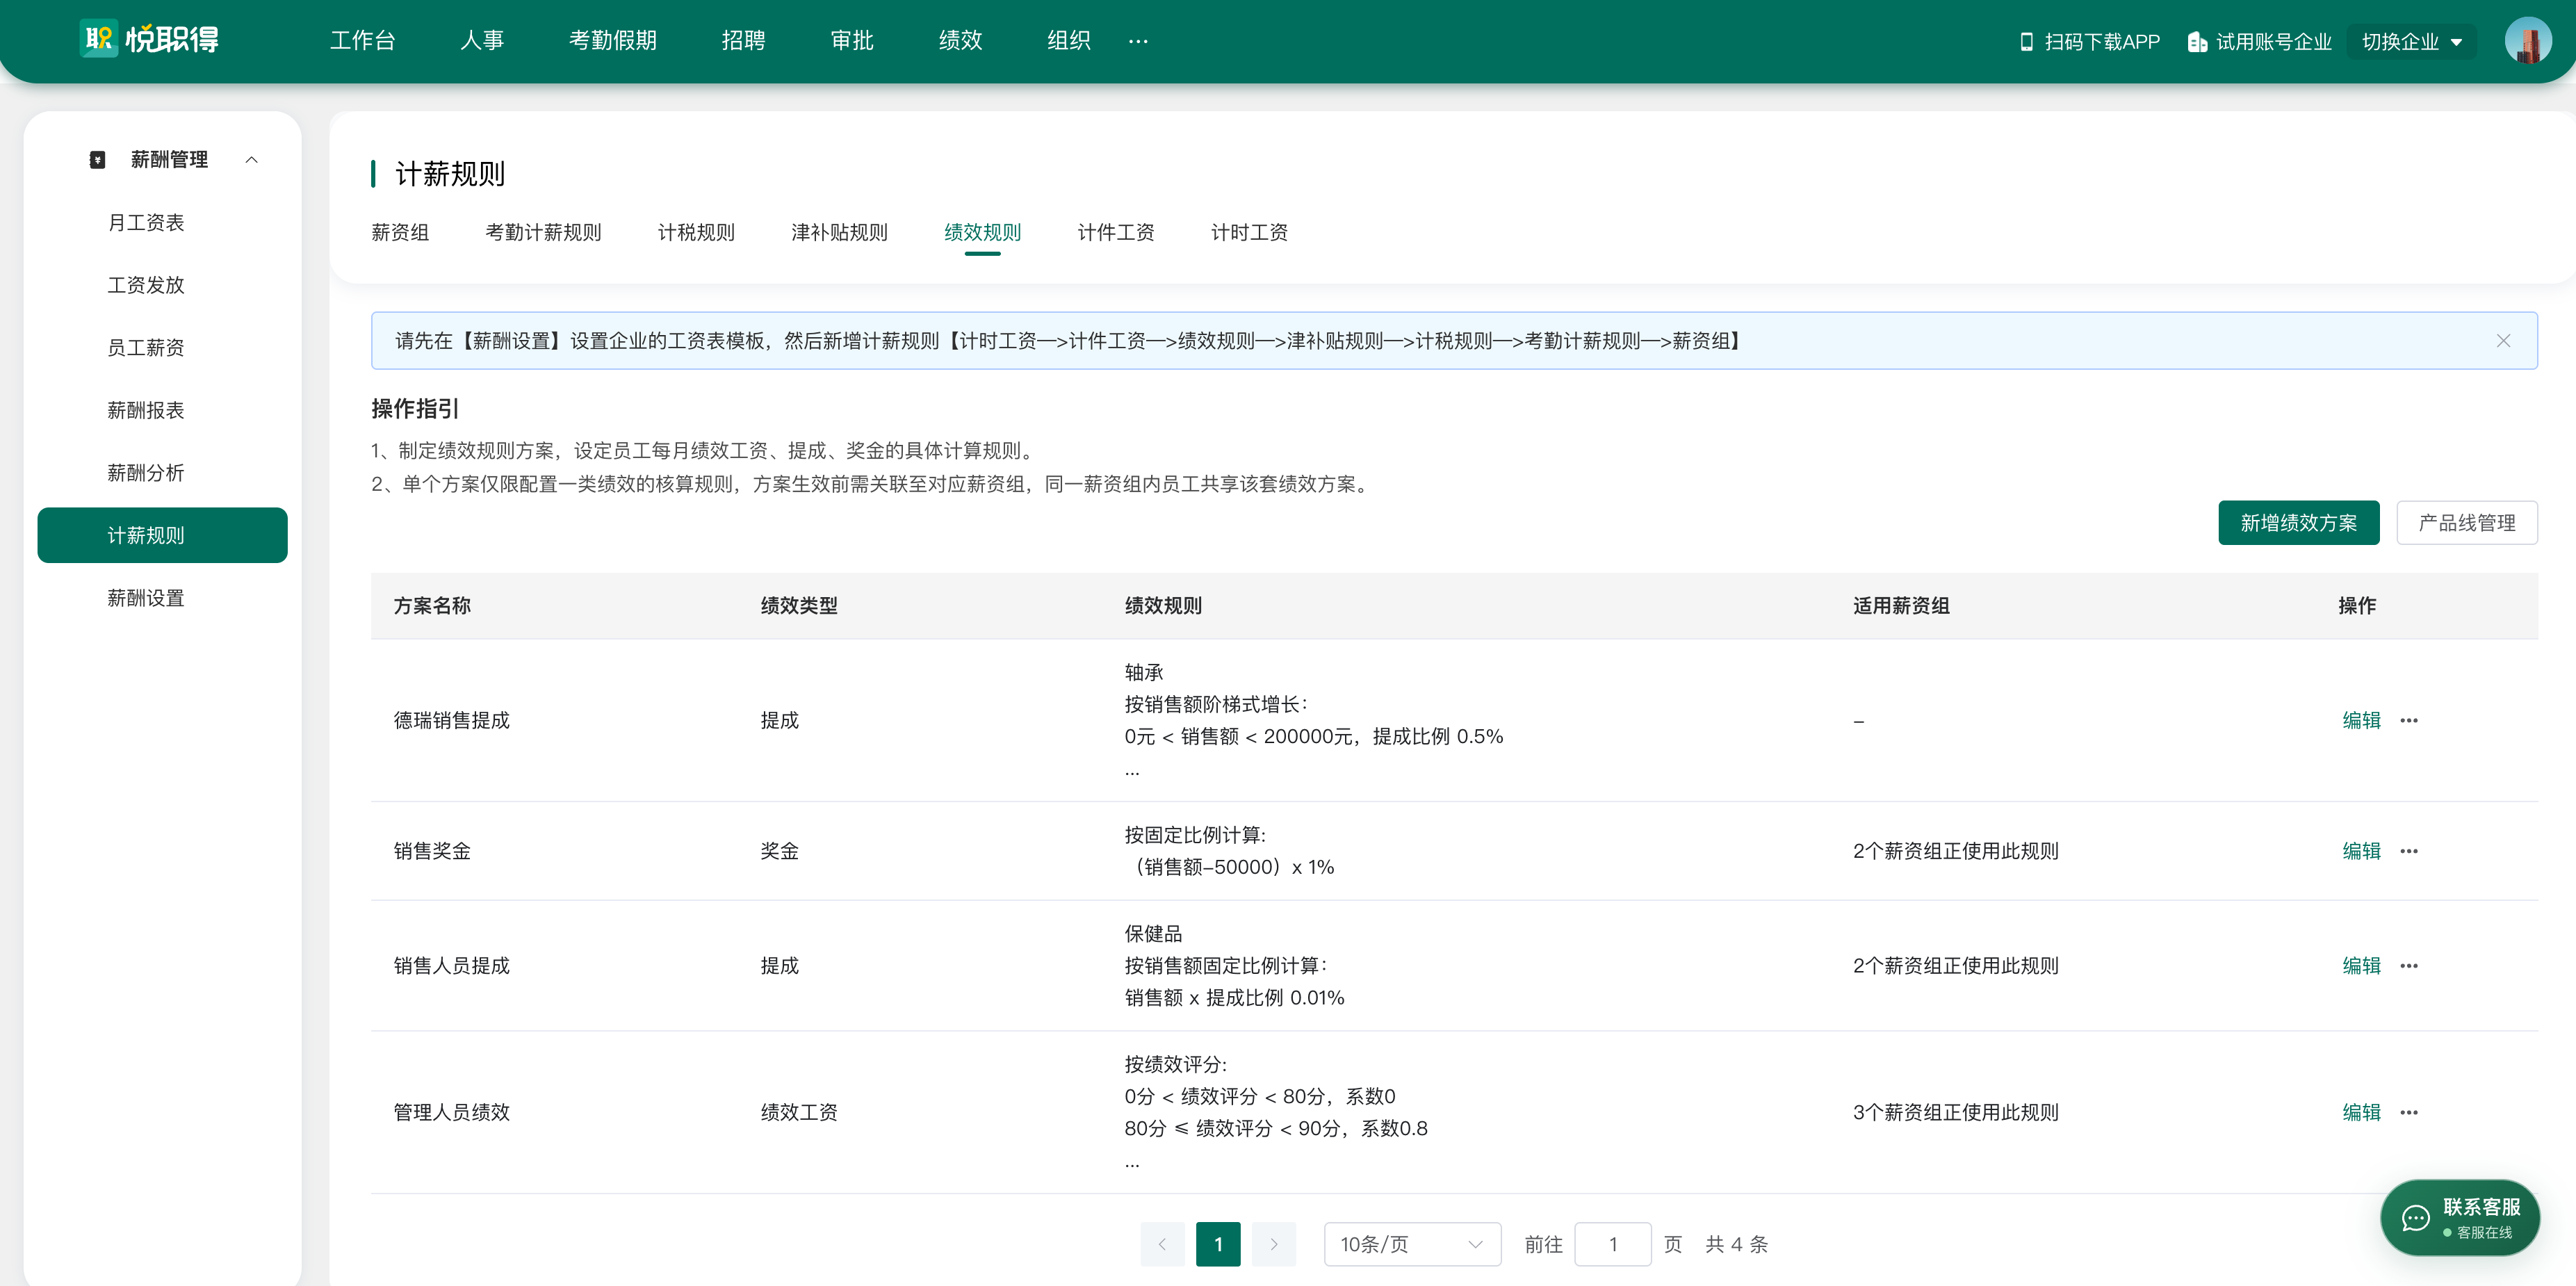Open 员工薪资 in the sidebar

(x=146, y=348)
